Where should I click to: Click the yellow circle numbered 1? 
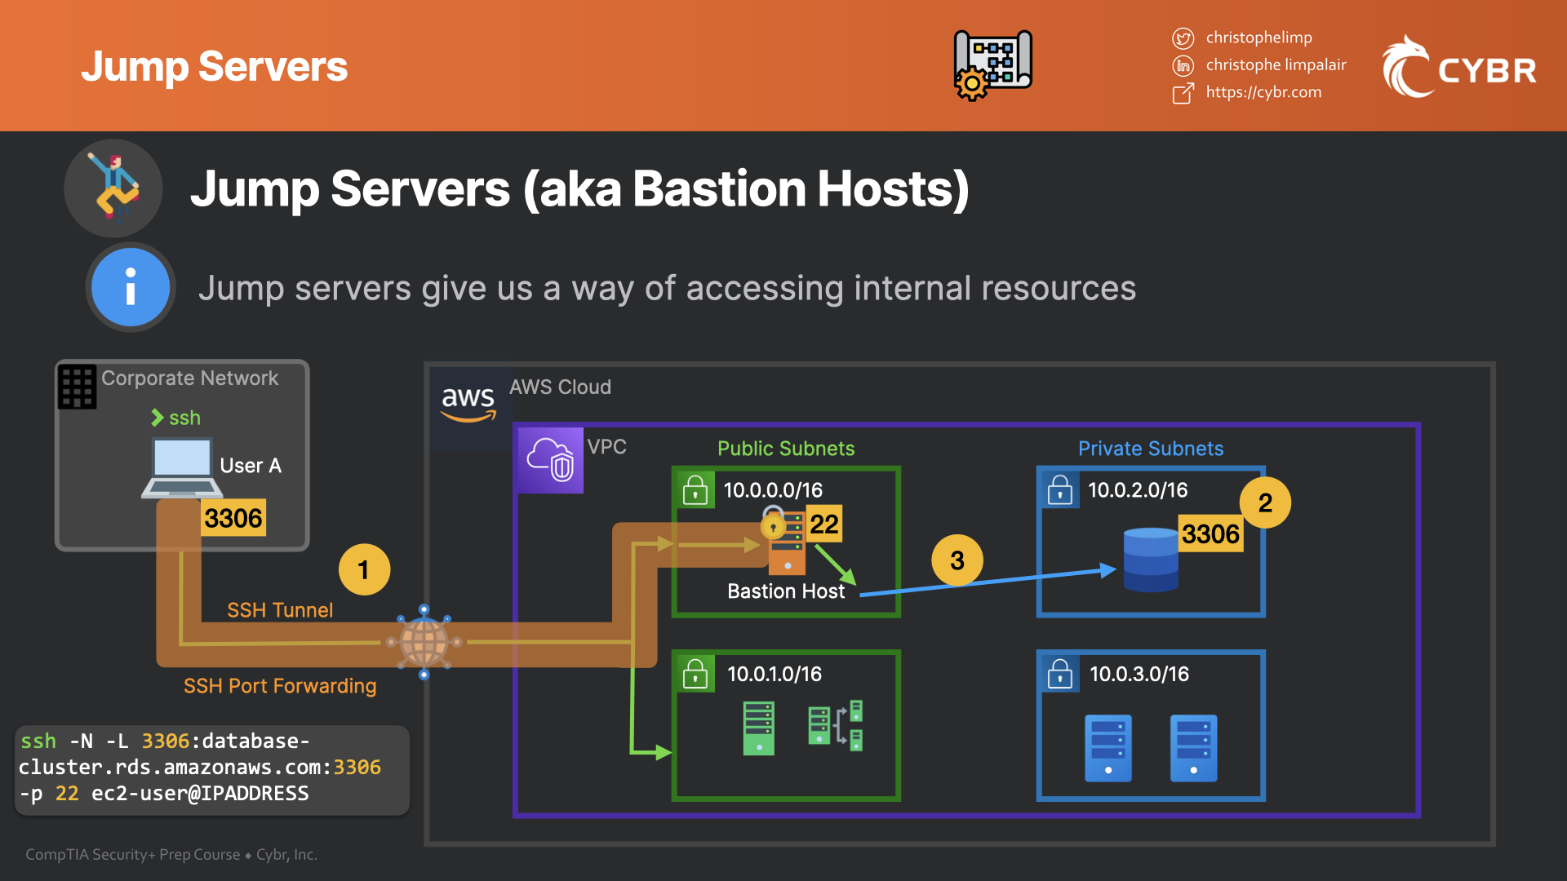point(364,569)
